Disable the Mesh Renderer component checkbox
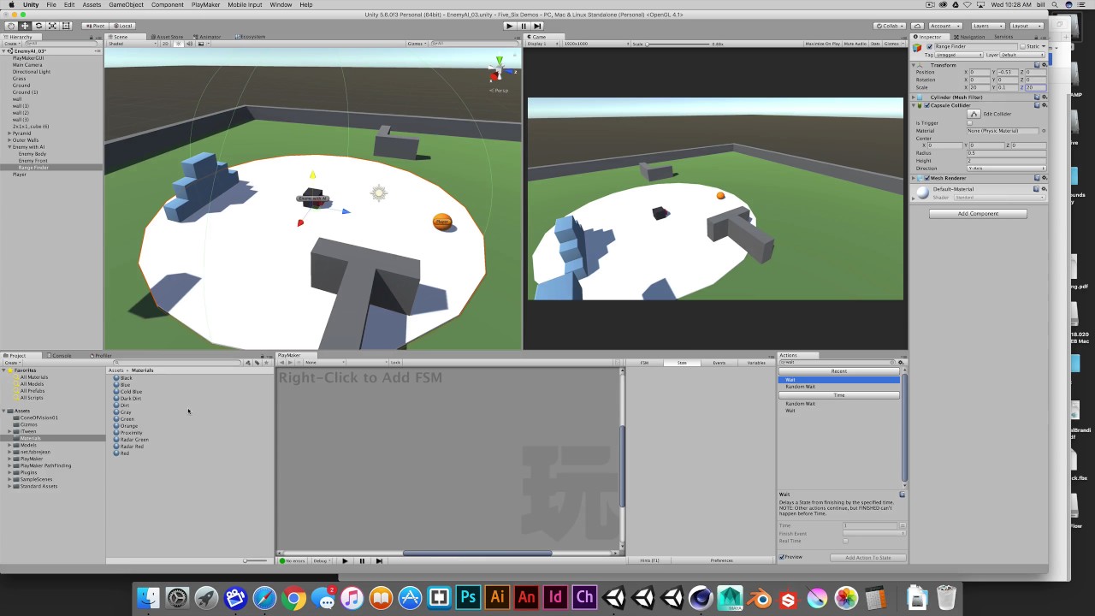 926,178
